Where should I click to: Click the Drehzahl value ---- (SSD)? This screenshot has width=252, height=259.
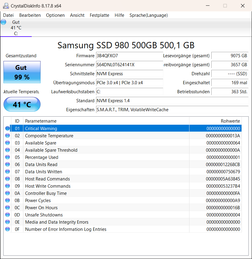pyautogui.click(x=230, y=74)
